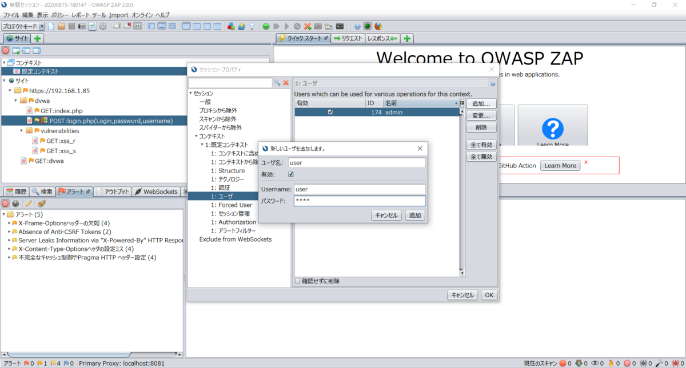Collapse the dvwa folder node
Screen dimensions: 686x368
[x=16, y=101]
